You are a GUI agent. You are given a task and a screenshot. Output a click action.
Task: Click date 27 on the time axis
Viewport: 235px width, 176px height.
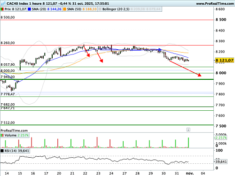coord(125,173)
